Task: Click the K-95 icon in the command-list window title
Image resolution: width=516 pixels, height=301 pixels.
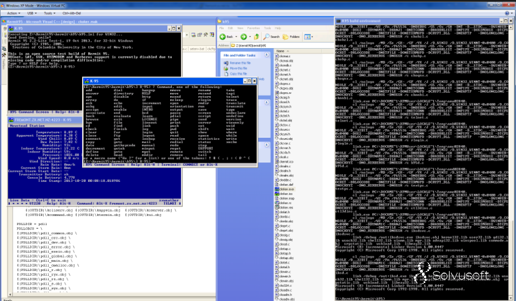Action: (x=86, y=81)
